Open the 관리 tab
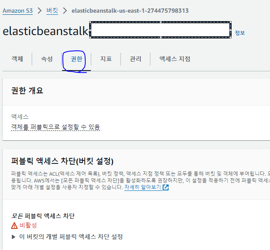Screen dimensions: 270x250 point(136,59)
